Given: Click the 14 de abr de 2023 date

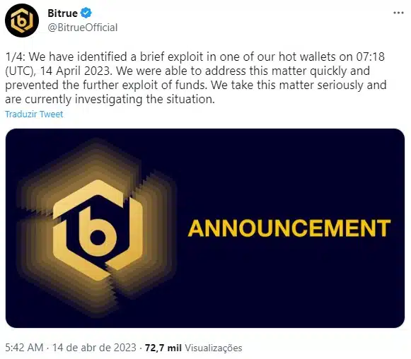Looking at the screenshot, I should pyautogui.click(x=94, y=348).
